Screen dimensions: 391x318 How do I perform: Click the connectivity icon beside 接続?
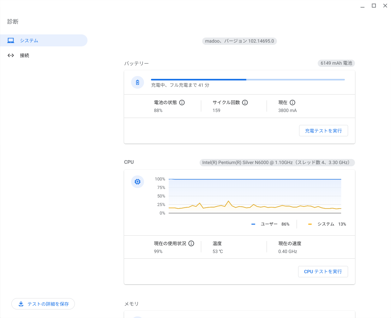click(x=11, y=55)
